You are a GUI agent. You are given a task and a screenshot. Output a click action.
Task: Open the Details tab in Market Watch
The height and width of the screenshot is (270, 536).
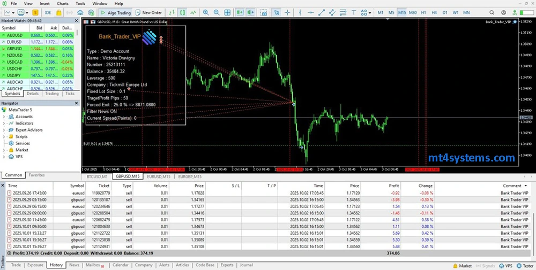pyautogui.click(x=33, y=94)
